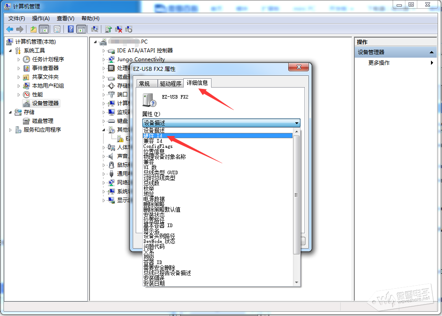Expand IDE ATA/ATAPI 控制器 arrow
Screen dimensions: 442x316
tap(104, 51)
